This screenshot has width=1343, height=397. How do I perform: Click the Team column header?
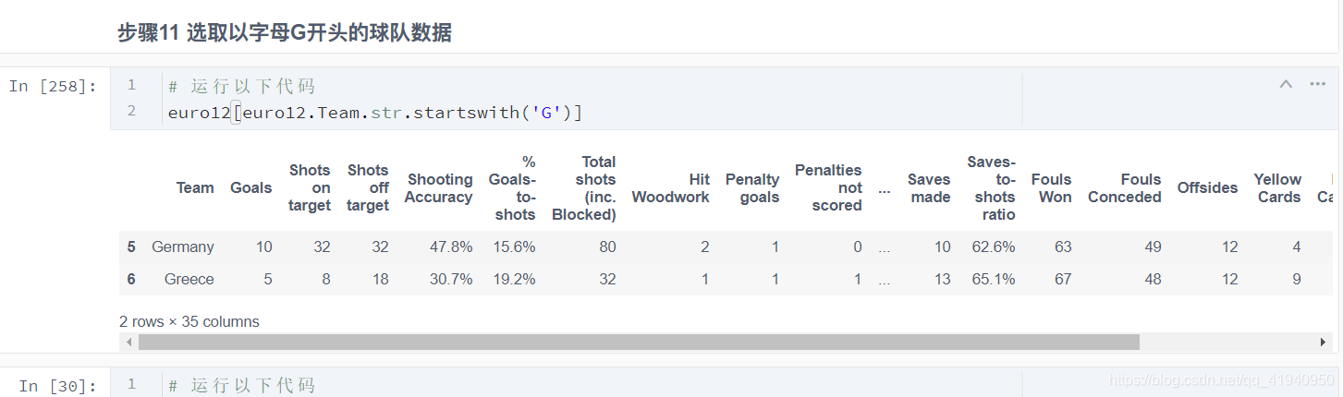[195, 187]
